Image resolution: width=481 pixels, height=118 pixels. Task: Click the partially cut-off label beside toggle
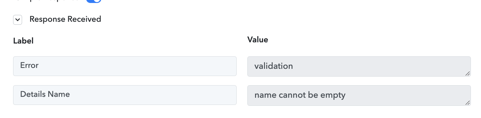coord(48,1)
